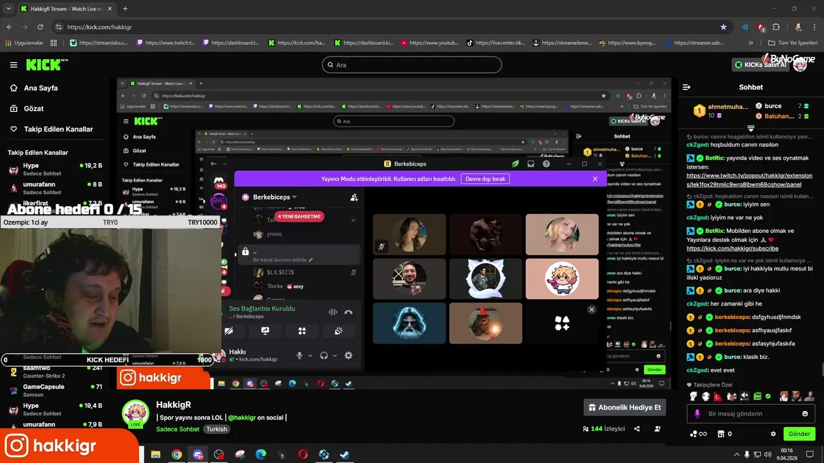Toggle Discord camera on in voice panel
The width and height of the screenshot is (824, 463).
pyautogui.click(x=229, y=331)
